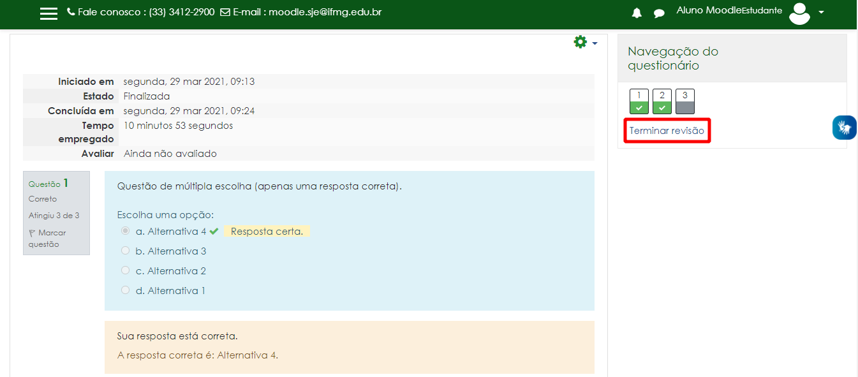Image resolution: width=858 pixels, height=377 pixels.
Task: Open the messages chat icon
Action: point(659,12)
